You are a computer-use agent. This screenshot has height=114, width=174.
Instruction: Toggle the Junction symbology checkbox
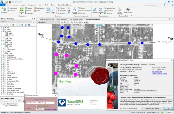pyautogui.click(x=4, y=31)
